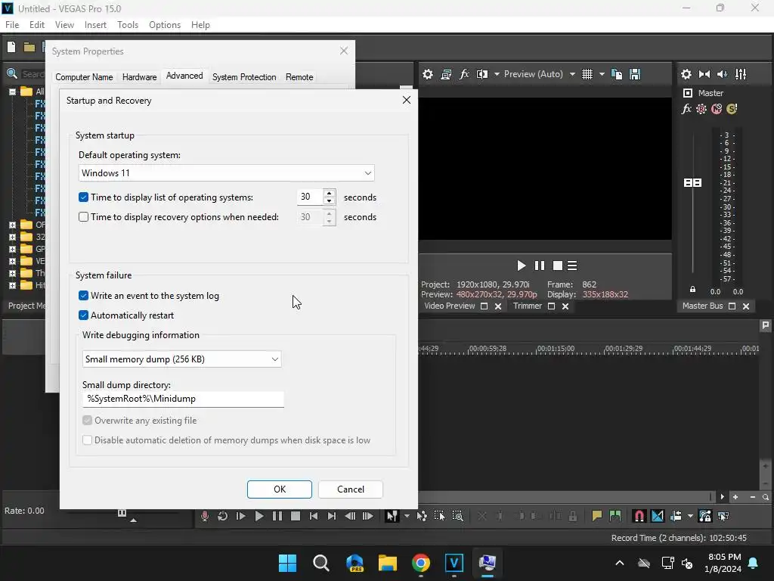This screenshot has height=581, width=774.
Task: Open automation settings on the Master bus
Action: tap(701, 109)
